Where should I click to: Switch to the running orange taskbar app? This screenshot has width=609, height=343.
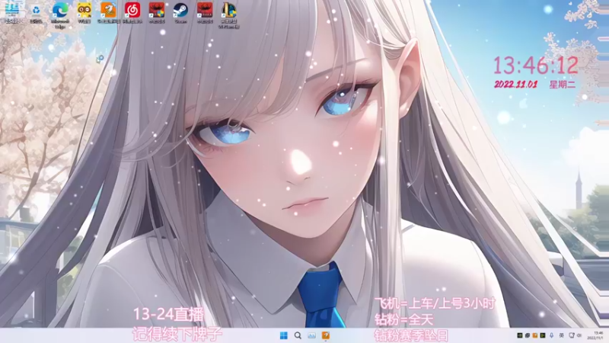[326, 335]
